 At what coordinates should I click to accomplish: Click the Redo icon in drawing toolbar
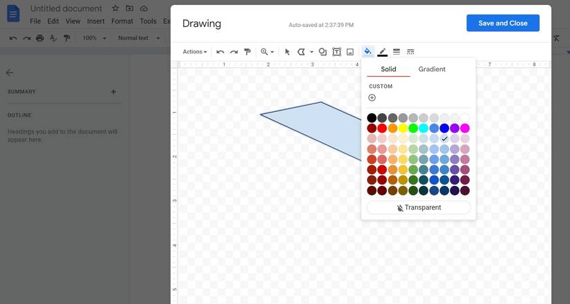click(x=234, y=52)
